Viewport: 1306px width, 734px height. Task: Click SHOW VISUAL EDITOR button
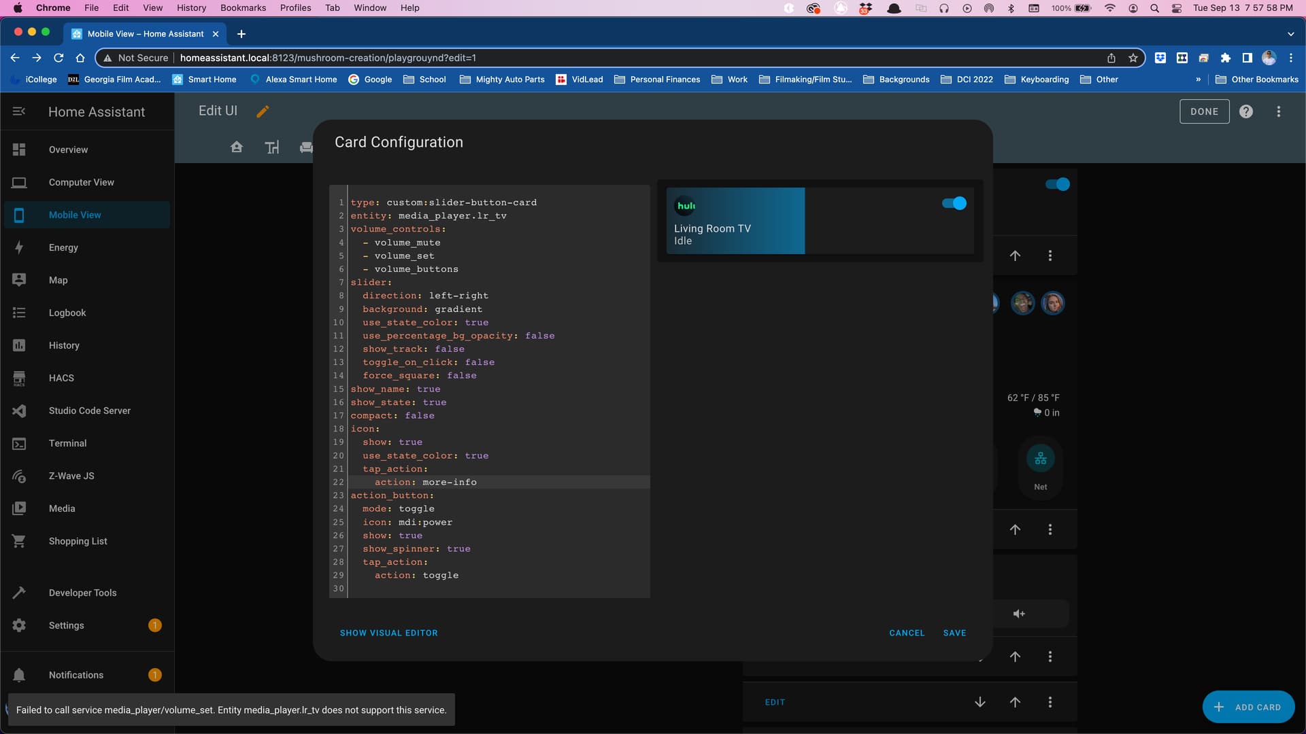point(388,633)
